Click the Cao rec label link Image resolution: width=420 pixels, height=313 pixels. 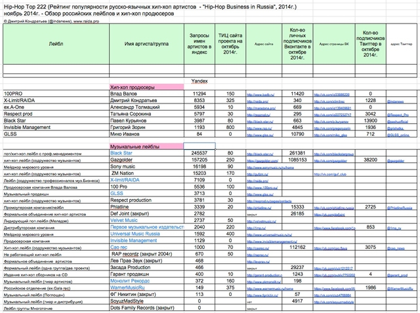click(x=118, y=247)
